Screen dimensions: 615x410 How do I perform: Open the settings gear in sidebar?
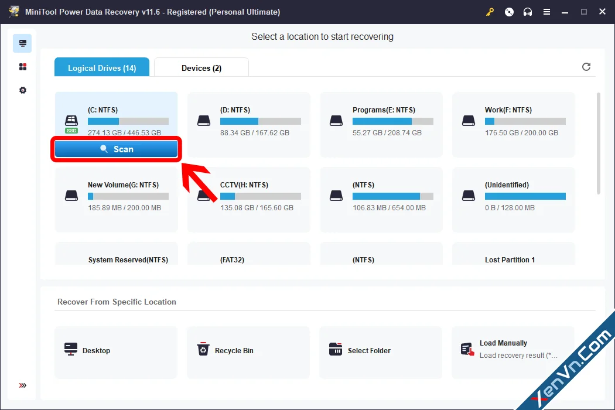[23, 90]
